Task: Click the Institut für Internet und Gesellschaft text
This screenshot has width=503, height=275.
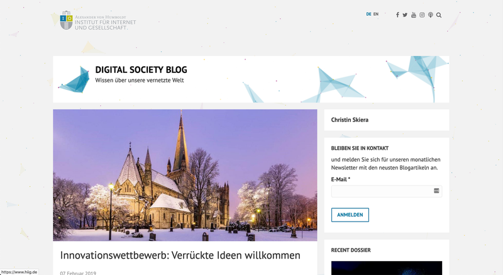Action: 105,25
